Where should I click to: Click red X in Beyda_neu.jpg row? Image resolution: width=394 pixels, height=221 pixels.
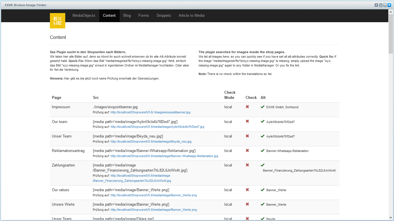[x=247, y=136]
